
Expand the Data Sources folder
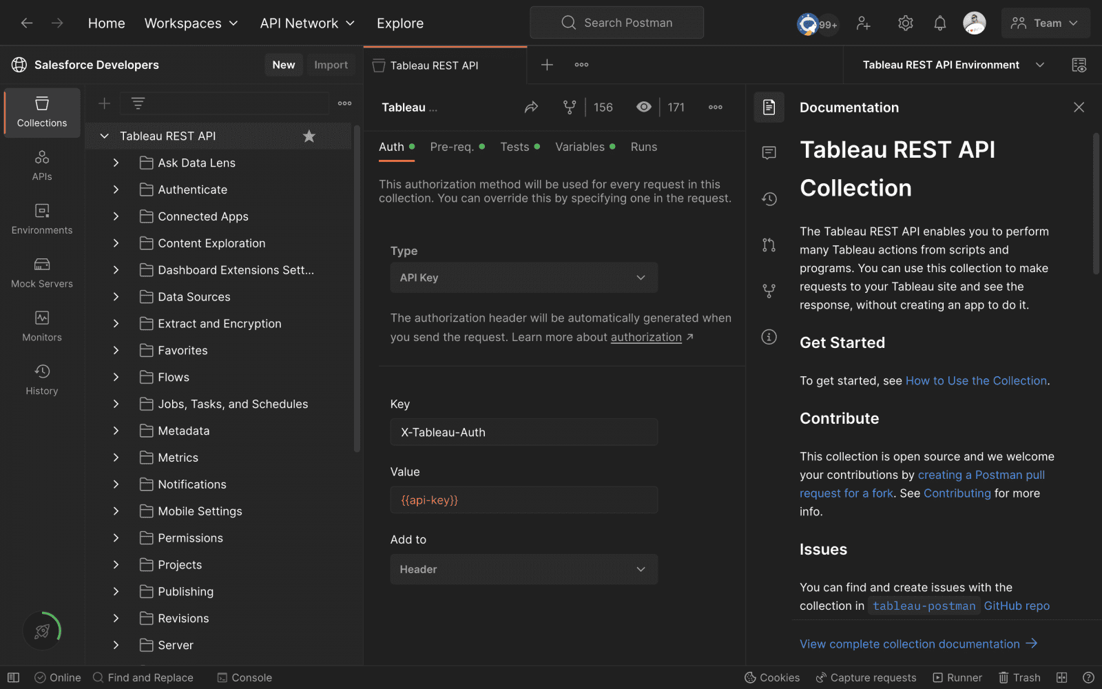(116, 297)
